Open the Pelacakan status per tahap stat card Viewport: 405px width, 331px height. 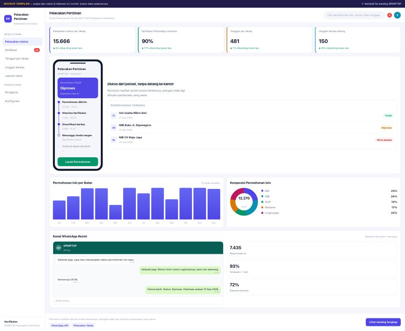point(92,40)
